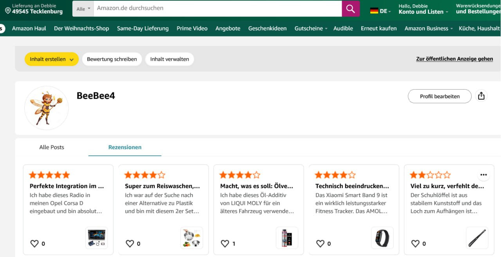The width and height of the screenshot is (501, 257).
Task: Open the Xiaomi Smart Band product thumbnail
Action: tap(382, 238)
